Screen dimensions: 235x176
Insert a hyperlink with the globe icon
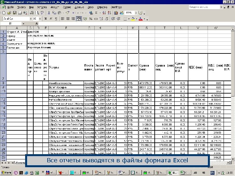click(x=91, y=13)
